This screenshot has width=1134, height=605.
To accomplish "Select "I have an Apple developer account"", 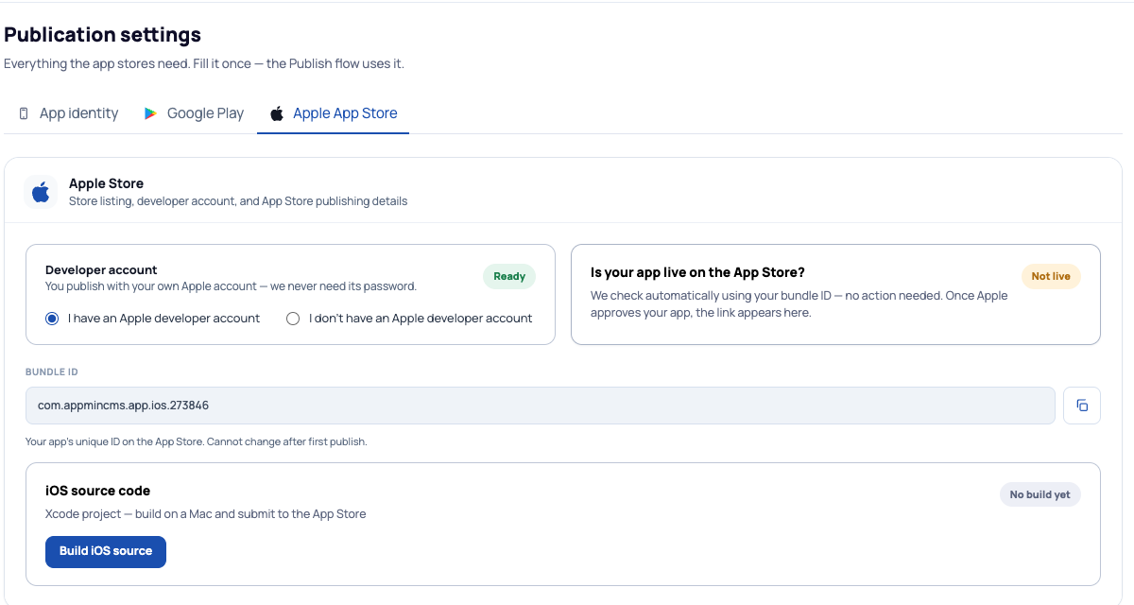I will [52, 319].
